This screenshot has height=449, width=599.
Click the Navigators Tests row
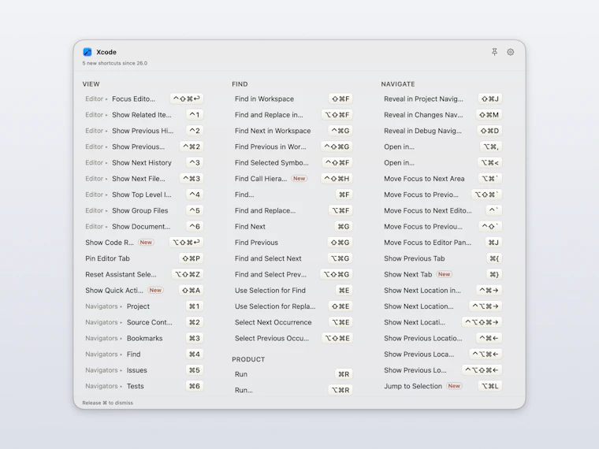[143, 386]
